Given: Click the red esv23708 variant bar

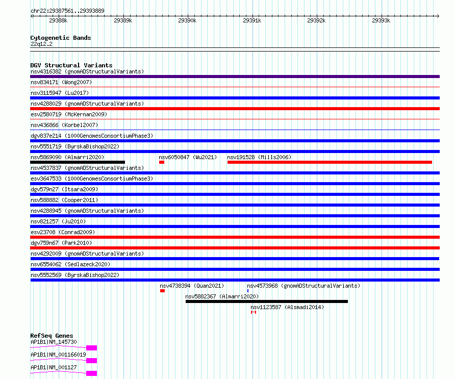Looking at the screenshot, I should tap(235, 237).
